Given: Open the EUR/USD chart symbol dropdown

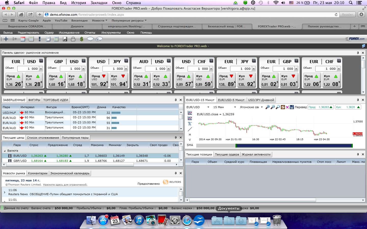Looking at the screenshot, I should click(208, 107).
